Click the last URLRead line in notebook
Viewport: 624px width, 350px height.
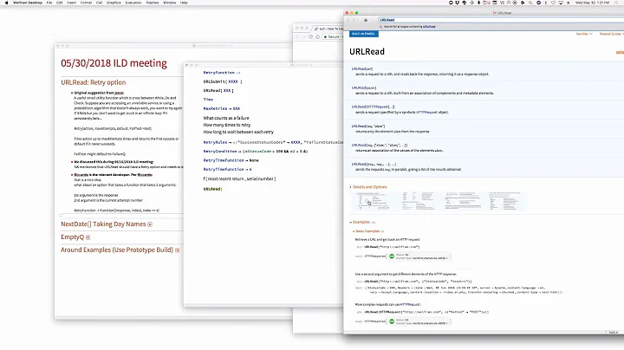coord(212,189)
